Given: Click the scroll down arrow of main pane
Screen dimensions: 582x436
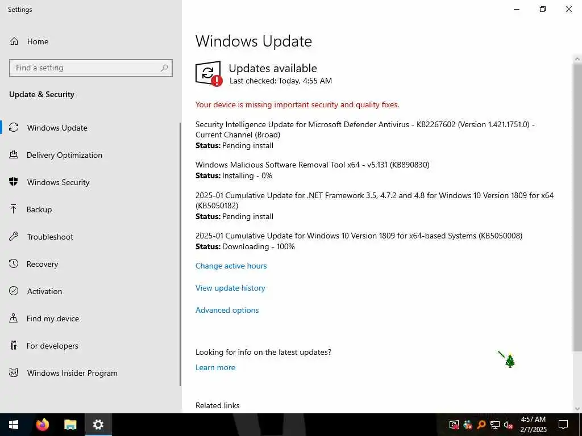Looking at the screenshot, I should 577,409.
